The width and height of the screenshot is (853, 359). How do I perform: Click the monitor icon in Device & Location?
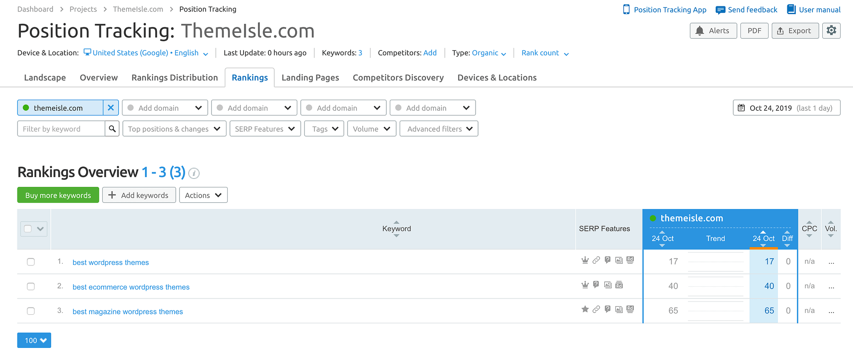[87, 52]
